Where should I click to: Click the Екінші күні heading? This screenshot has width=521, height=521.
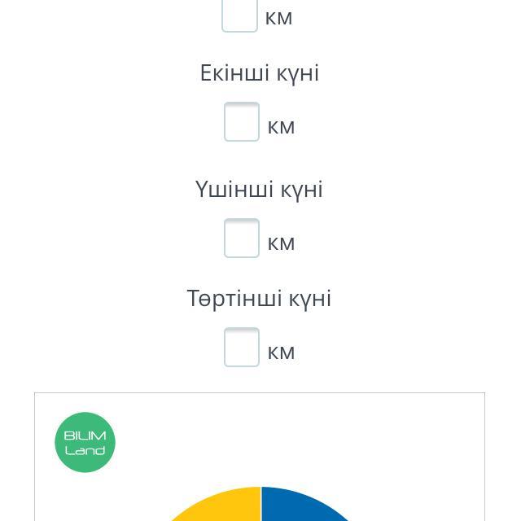pos(260,73)
